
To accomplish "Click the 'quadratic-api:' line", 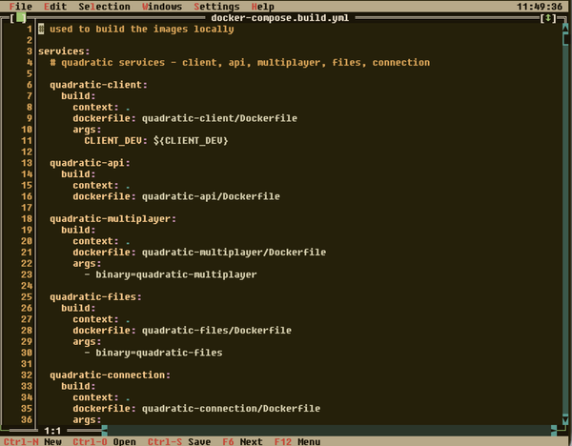I will coord(90,163).
